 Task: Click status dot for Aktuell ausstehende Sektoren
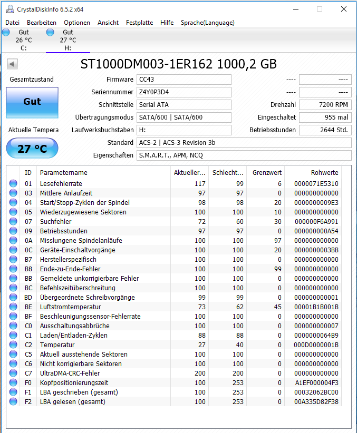(13, 354)
